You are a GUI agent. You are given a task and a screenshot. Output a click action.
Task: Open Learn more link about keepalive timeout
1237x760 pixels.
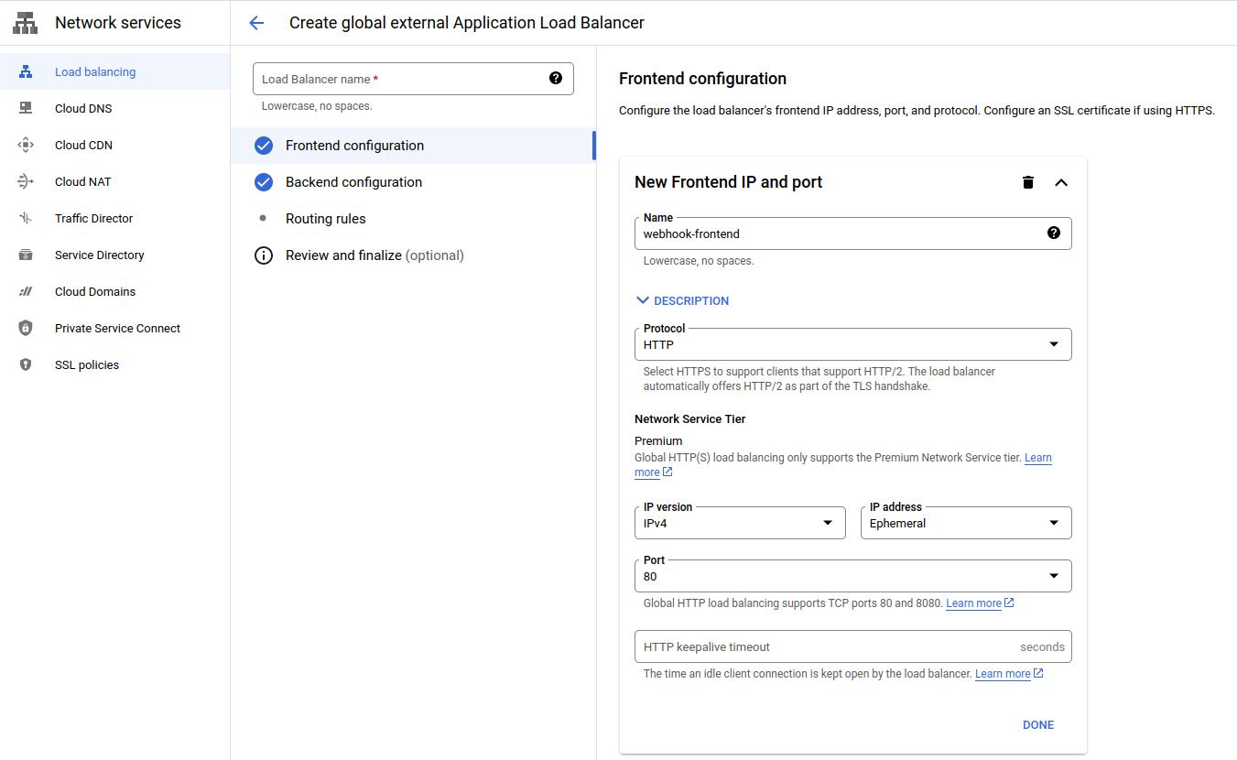1009,673
